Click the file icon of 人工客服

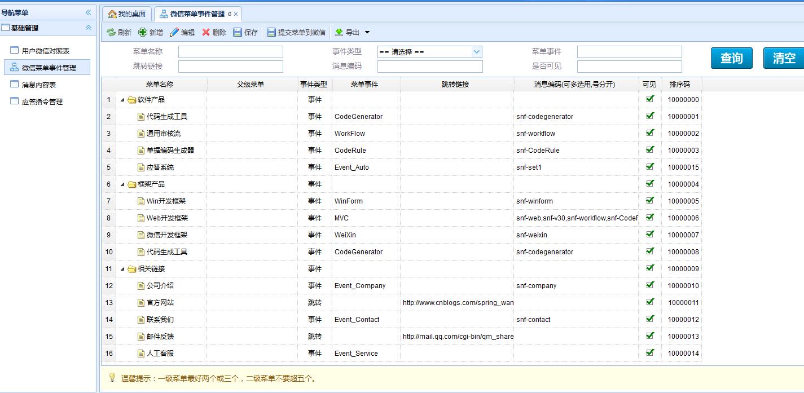point(142,354)
